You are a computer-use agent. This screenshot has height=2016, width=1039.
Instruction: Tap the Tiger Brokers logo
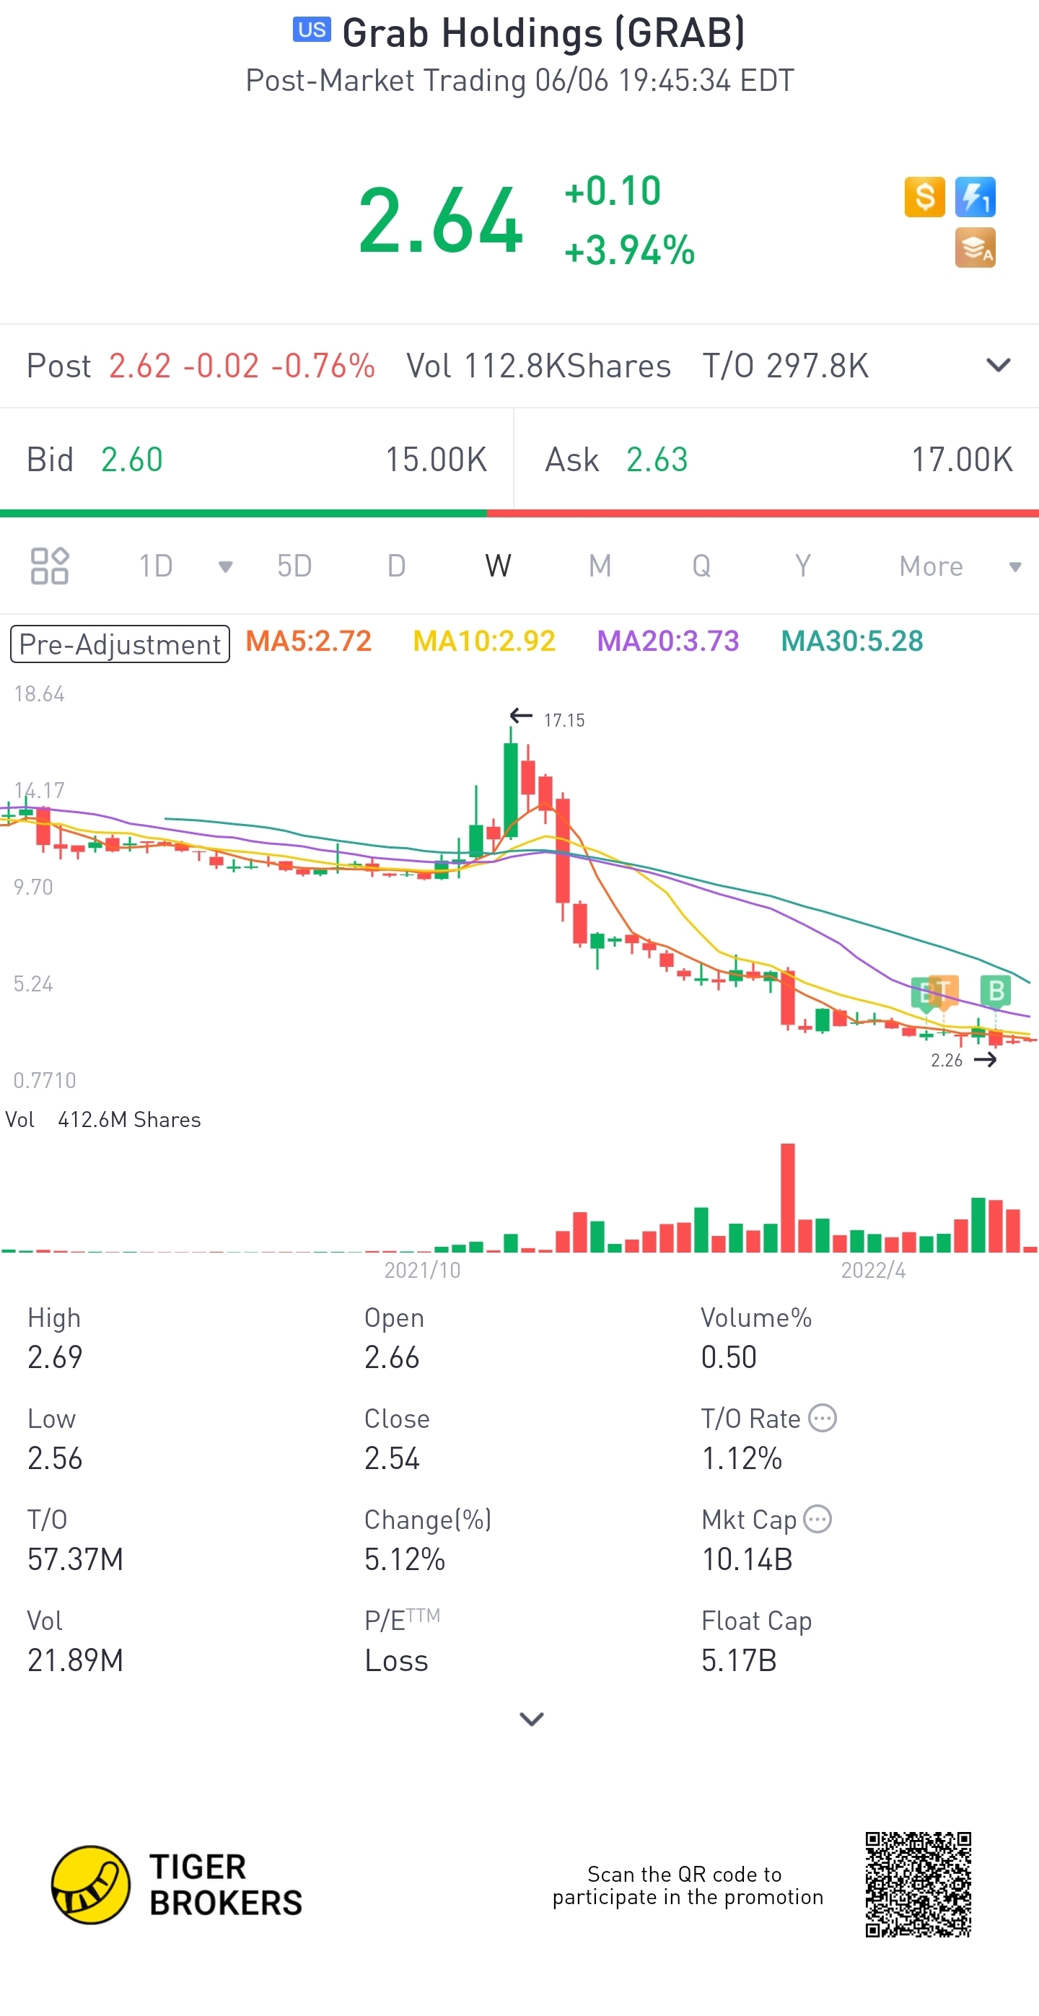click(x=177, y=1885)
